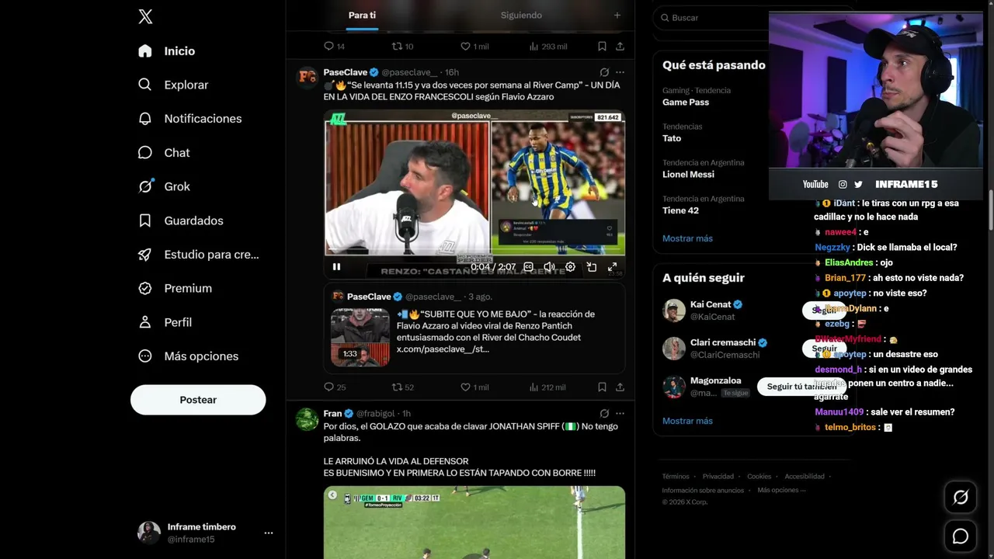Share the post with 212 mil views
The width and height of the screenshot is (994, 559).
click(620, 387)
